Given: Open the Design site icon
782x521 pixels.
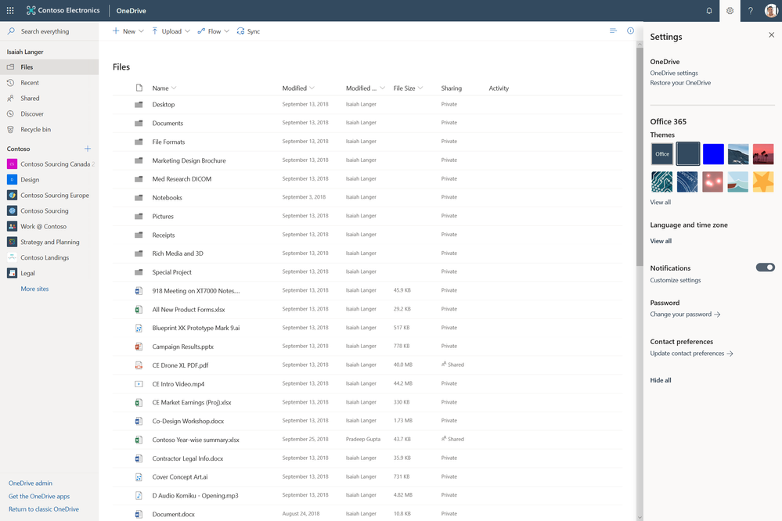Looking at the screenshot, I should click(12, 179).
